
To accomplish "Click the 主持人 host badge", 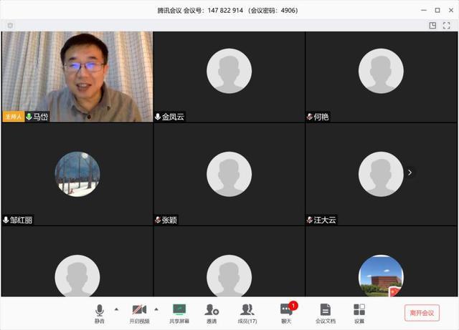I will 13,117.
